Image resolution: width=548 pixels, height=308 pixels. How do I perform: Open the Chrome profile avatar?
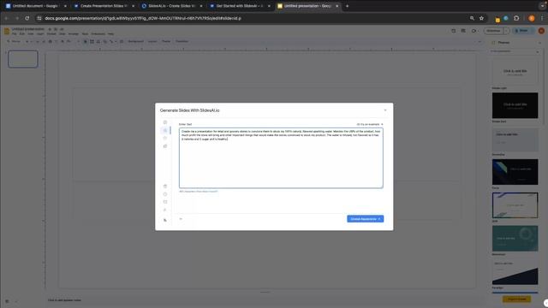click(531, 18)
